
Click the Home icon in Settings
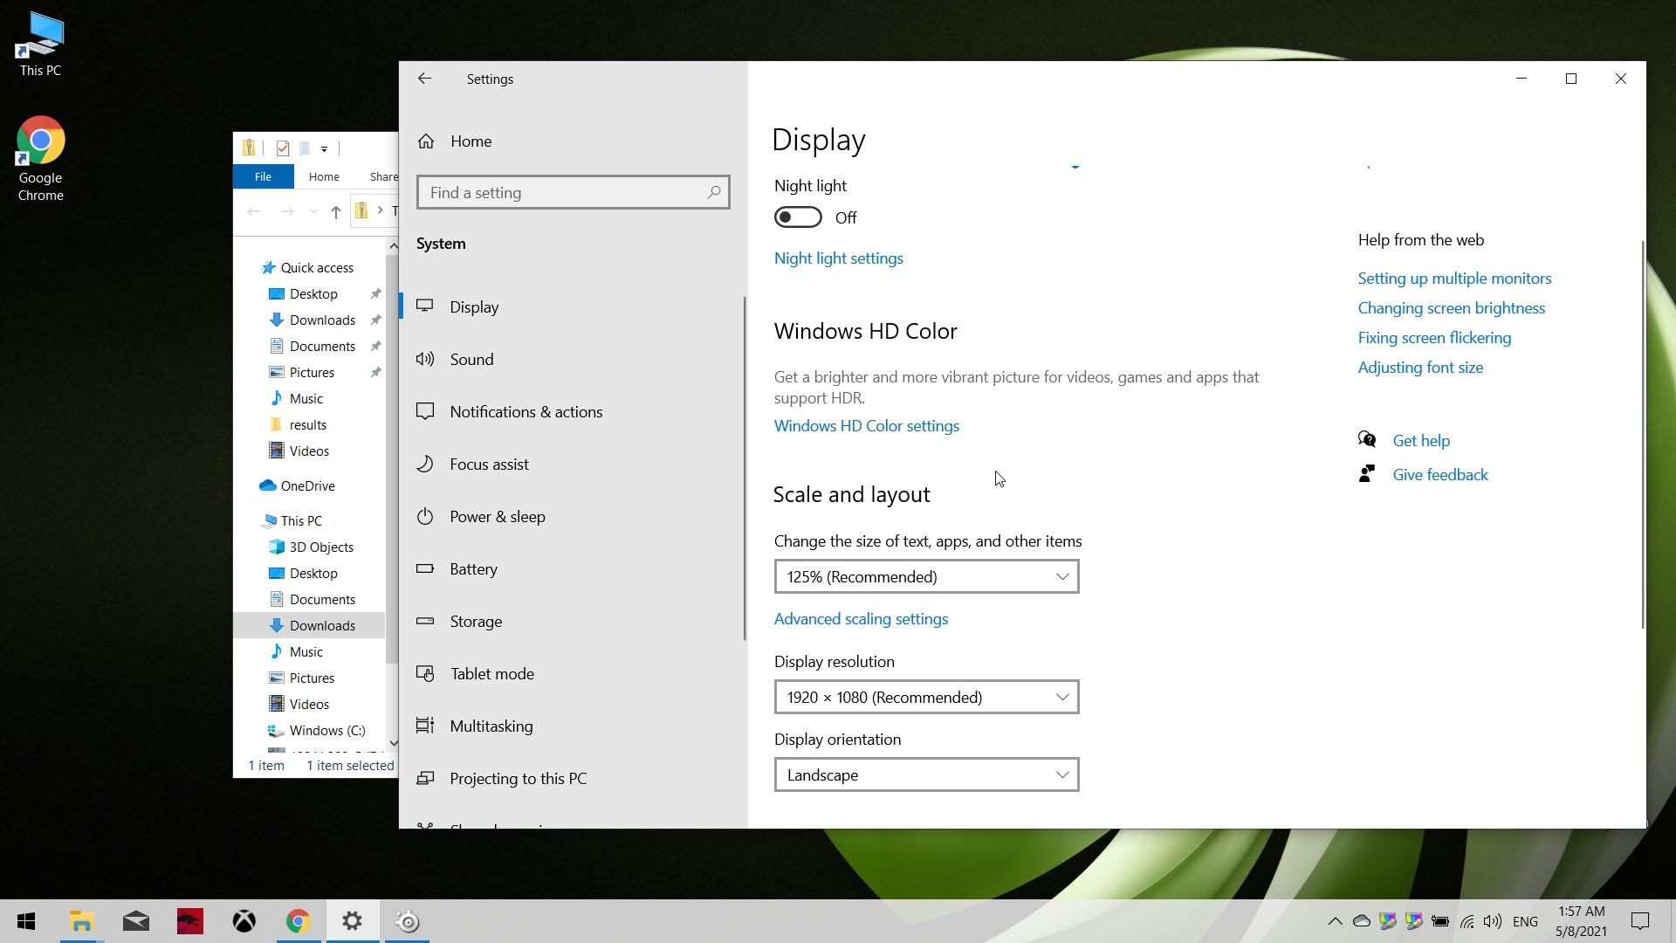pos(426,141)
